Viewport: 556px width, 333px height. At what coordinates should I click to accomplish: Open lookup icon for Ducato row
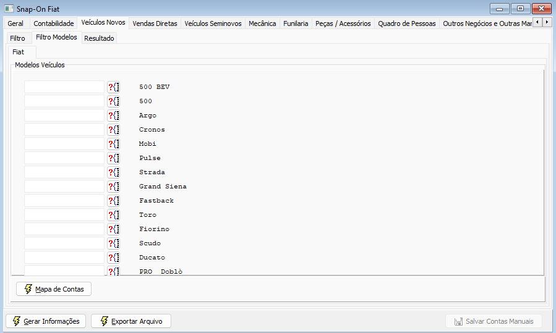point(113,257)
